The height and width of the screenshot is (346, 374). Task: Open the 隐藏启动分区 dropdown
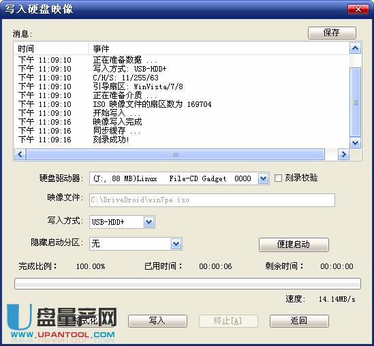point(176,244)
